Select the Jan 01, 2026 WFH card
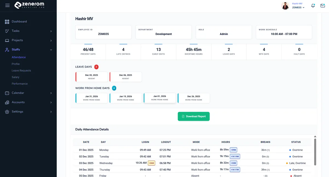This screenshot has width=329, height=177. [160, 98]
